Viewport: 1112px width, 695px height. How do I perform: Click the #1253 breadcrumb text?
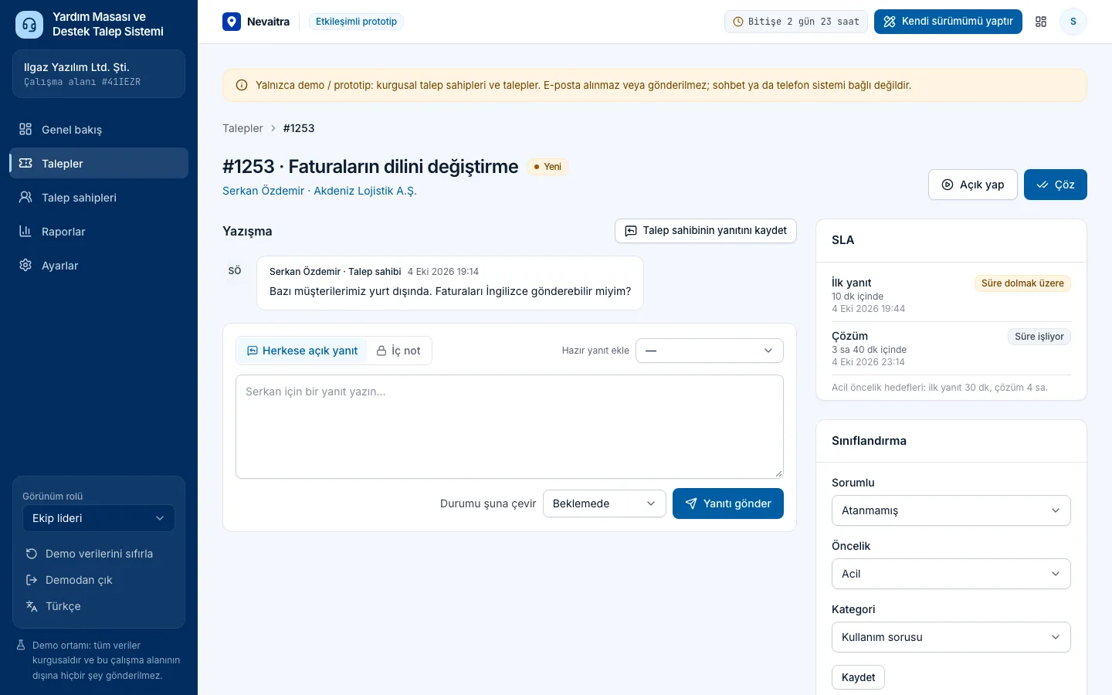tap(299, 128)
